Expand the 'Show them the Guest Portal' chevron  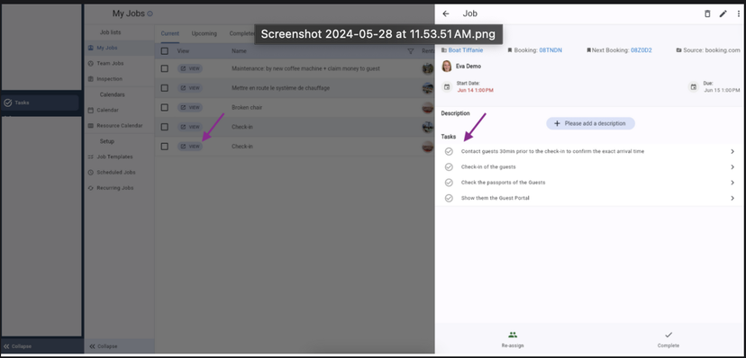[x=732, y=198]
